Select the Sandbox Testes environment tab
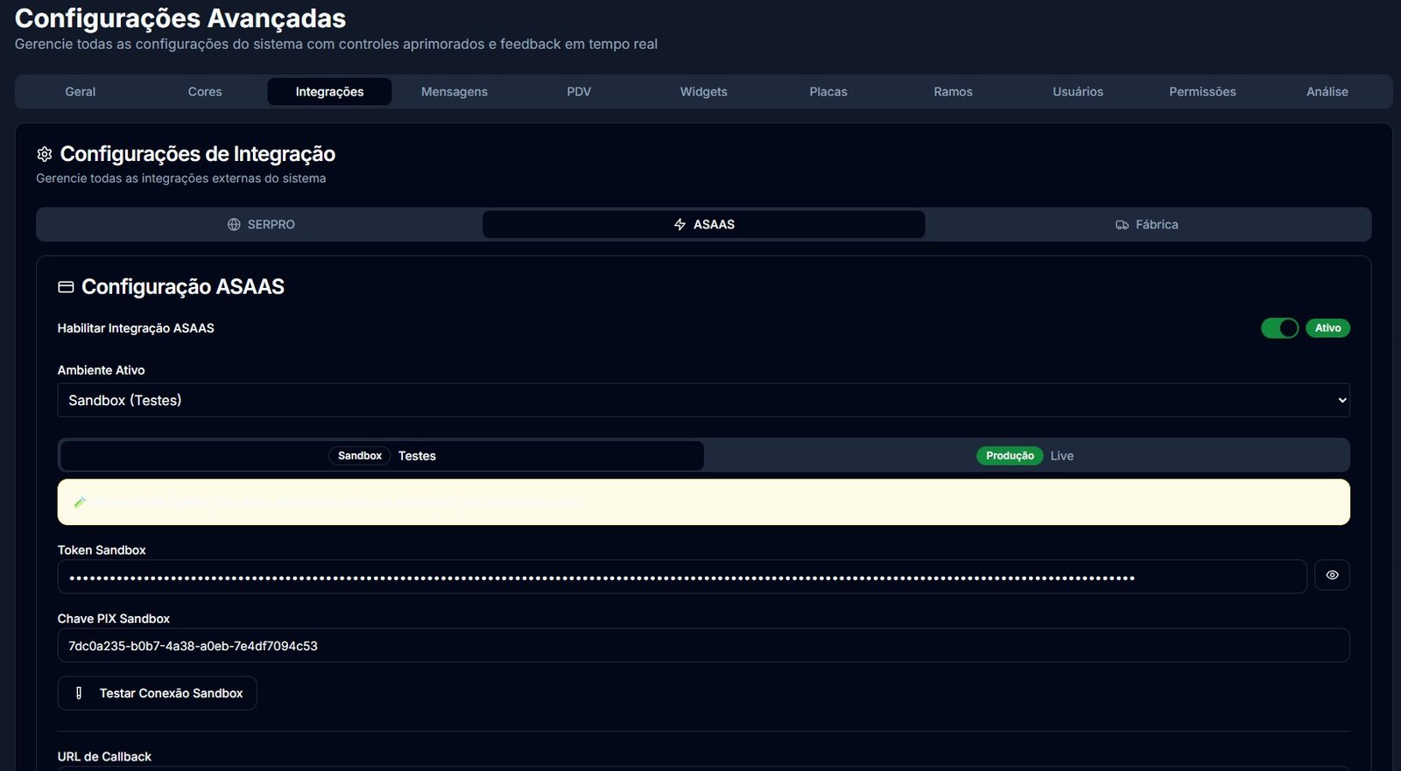The width and height of the screenshot is (1401, 771). pos(382,456)
